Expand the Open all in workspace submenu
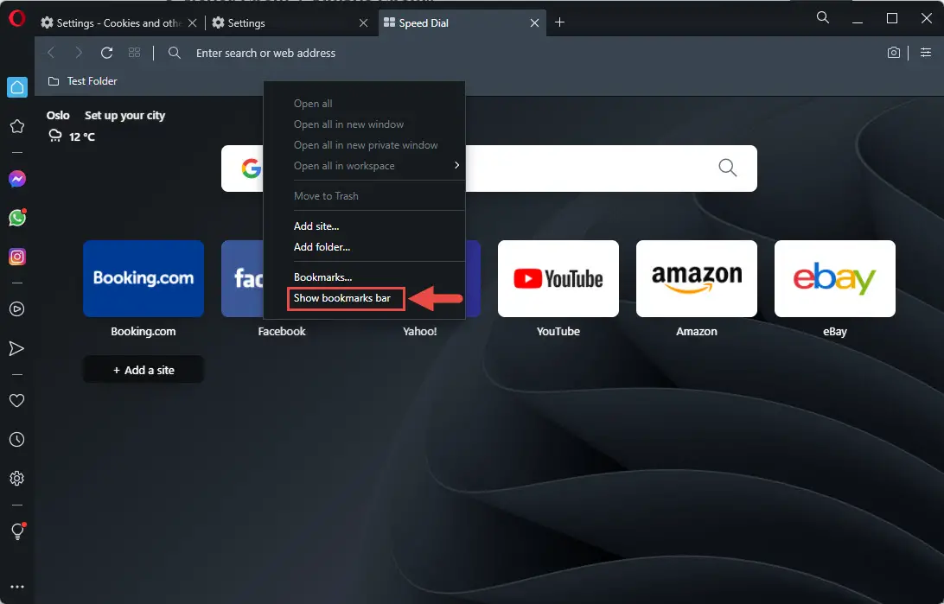 click(364, 165)
